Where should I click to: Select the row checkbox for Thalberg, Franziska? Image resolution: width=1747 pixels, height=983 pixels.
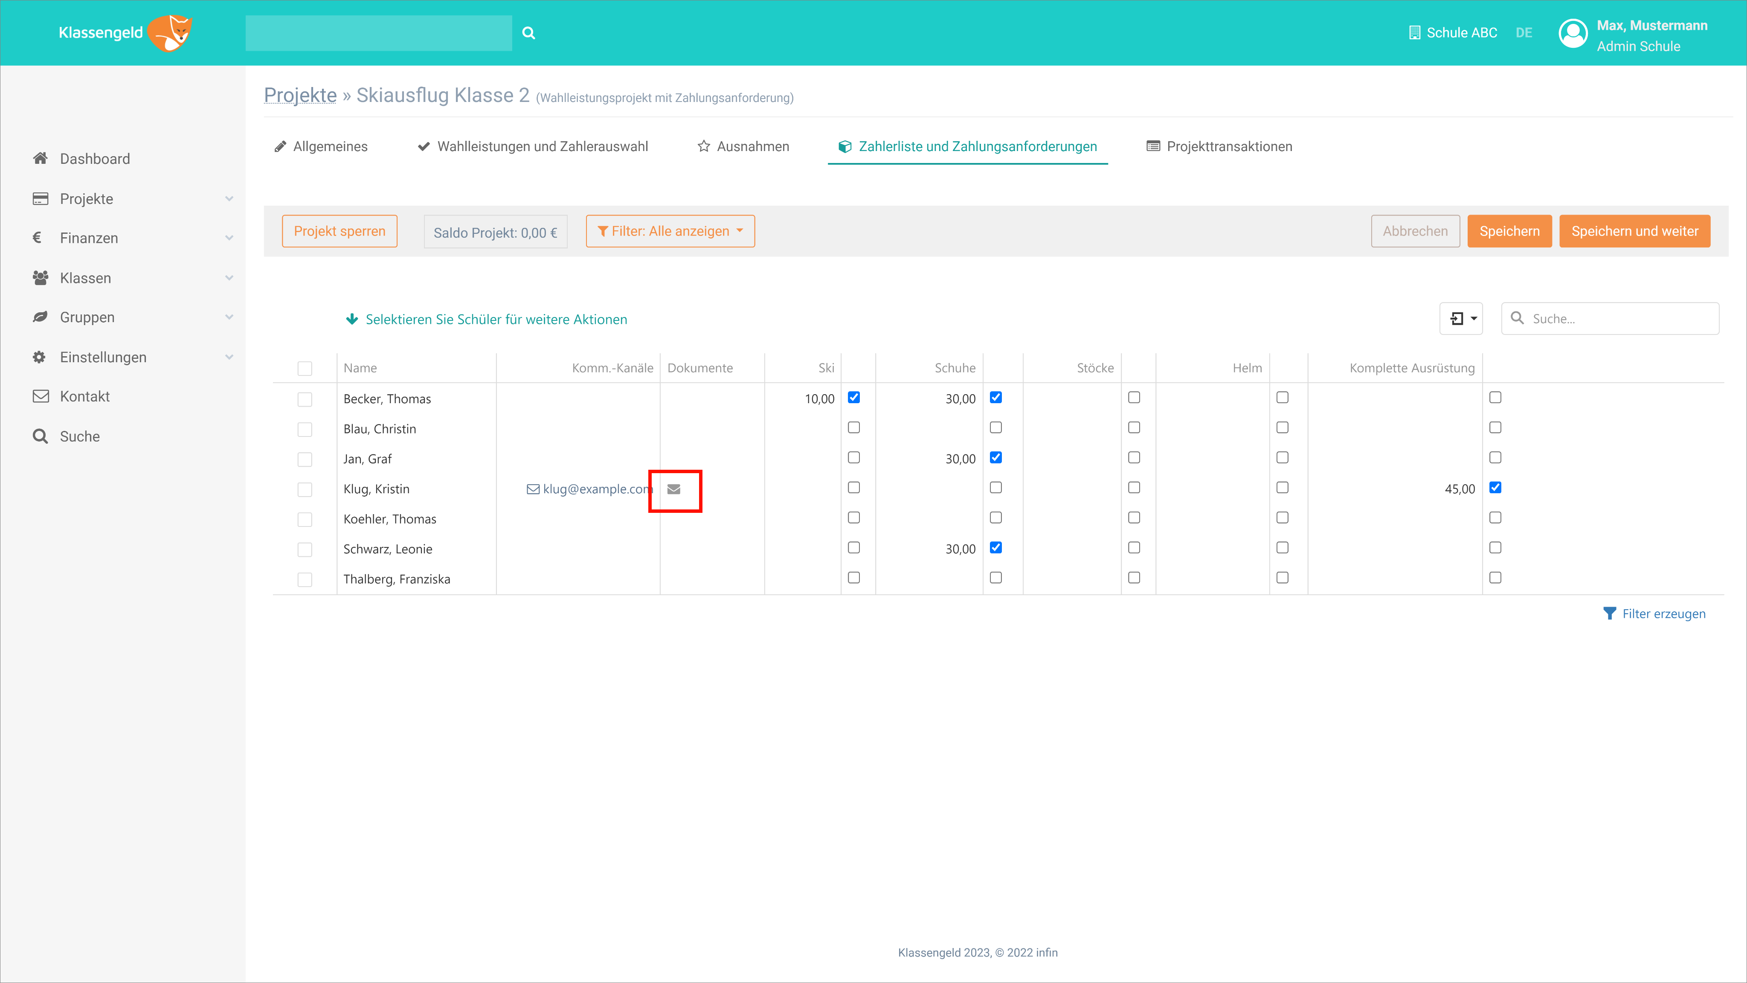[x=305, y=579]
